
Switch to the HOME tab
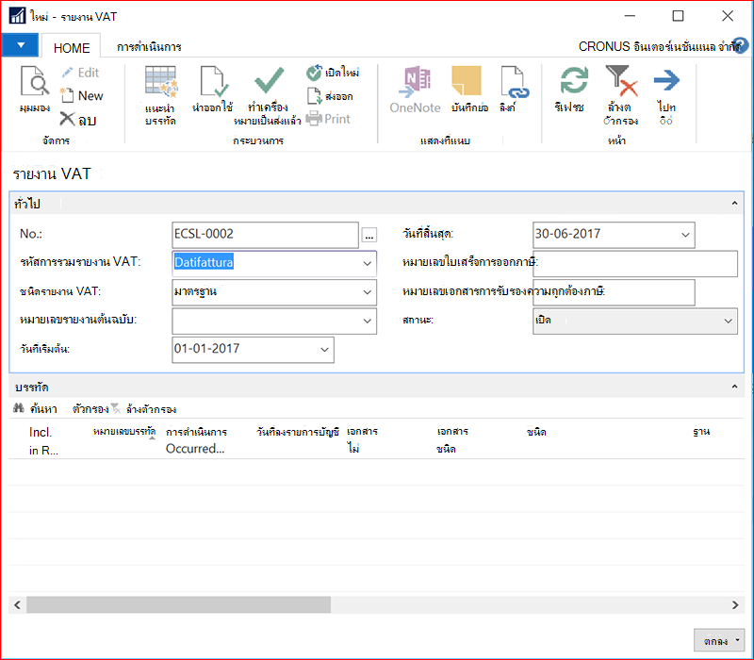pos(72,48)
